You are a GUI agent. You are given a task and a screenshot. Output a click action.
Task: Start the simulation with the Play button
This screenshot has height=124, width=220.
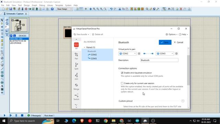click(4, 115)
